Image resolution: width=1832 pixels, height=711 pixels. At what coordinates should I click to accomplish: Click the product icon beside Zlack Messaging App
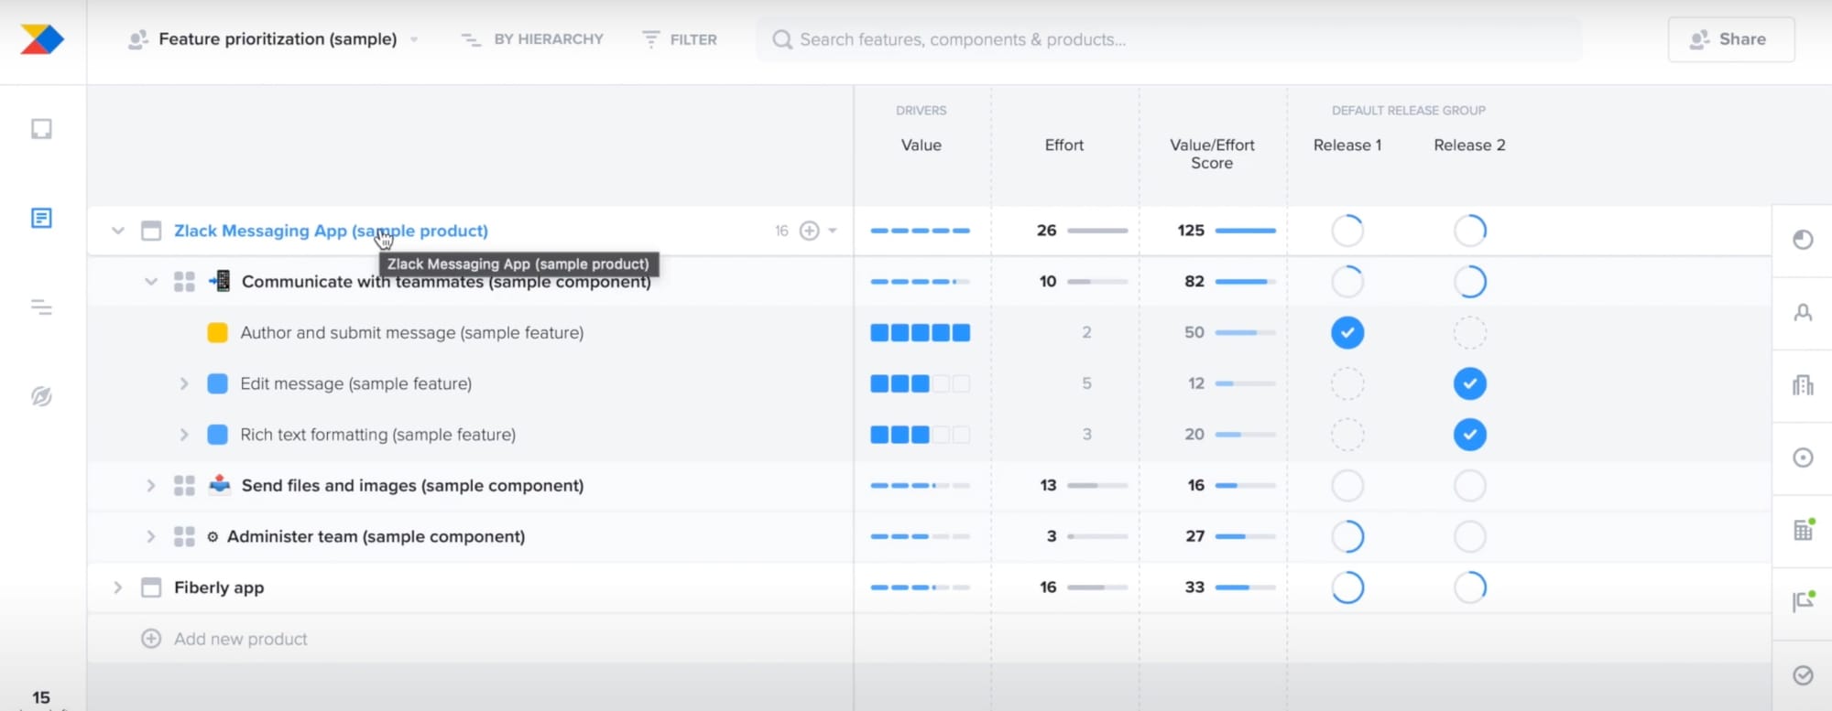[x=151, y=231]
